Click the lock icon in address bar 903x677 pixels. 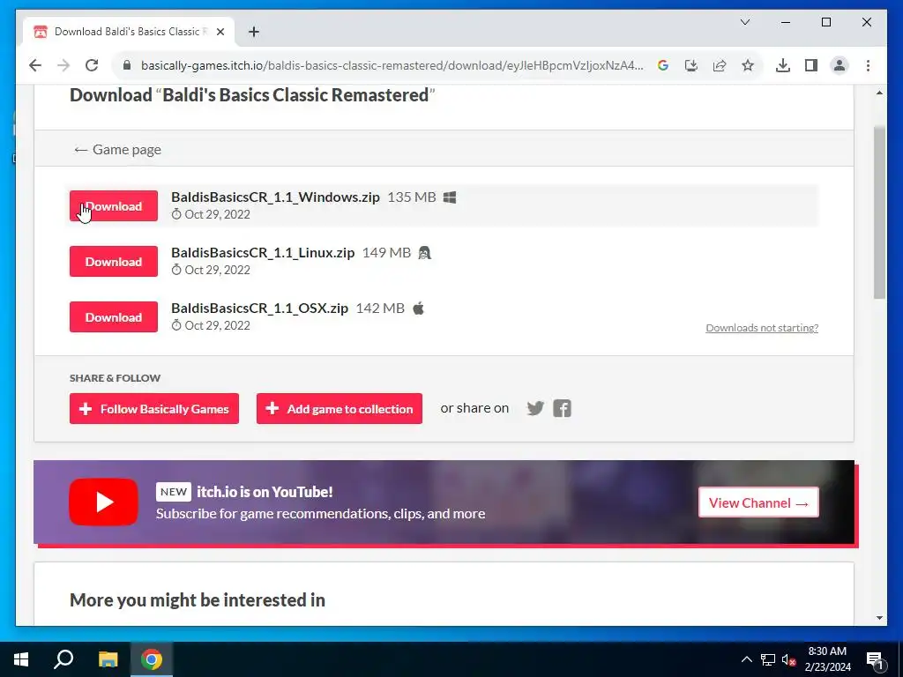pyautogui.click(x=127, y=65)
